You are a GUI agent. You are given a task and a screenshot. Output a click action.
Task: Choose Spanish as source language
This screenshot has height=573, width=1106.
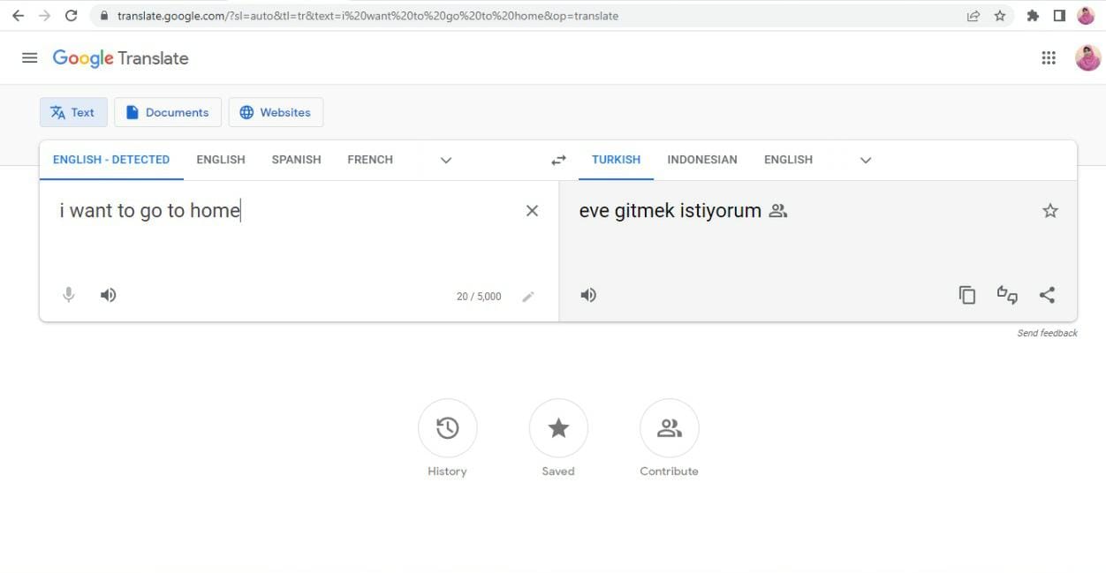[x=296, y=160]
